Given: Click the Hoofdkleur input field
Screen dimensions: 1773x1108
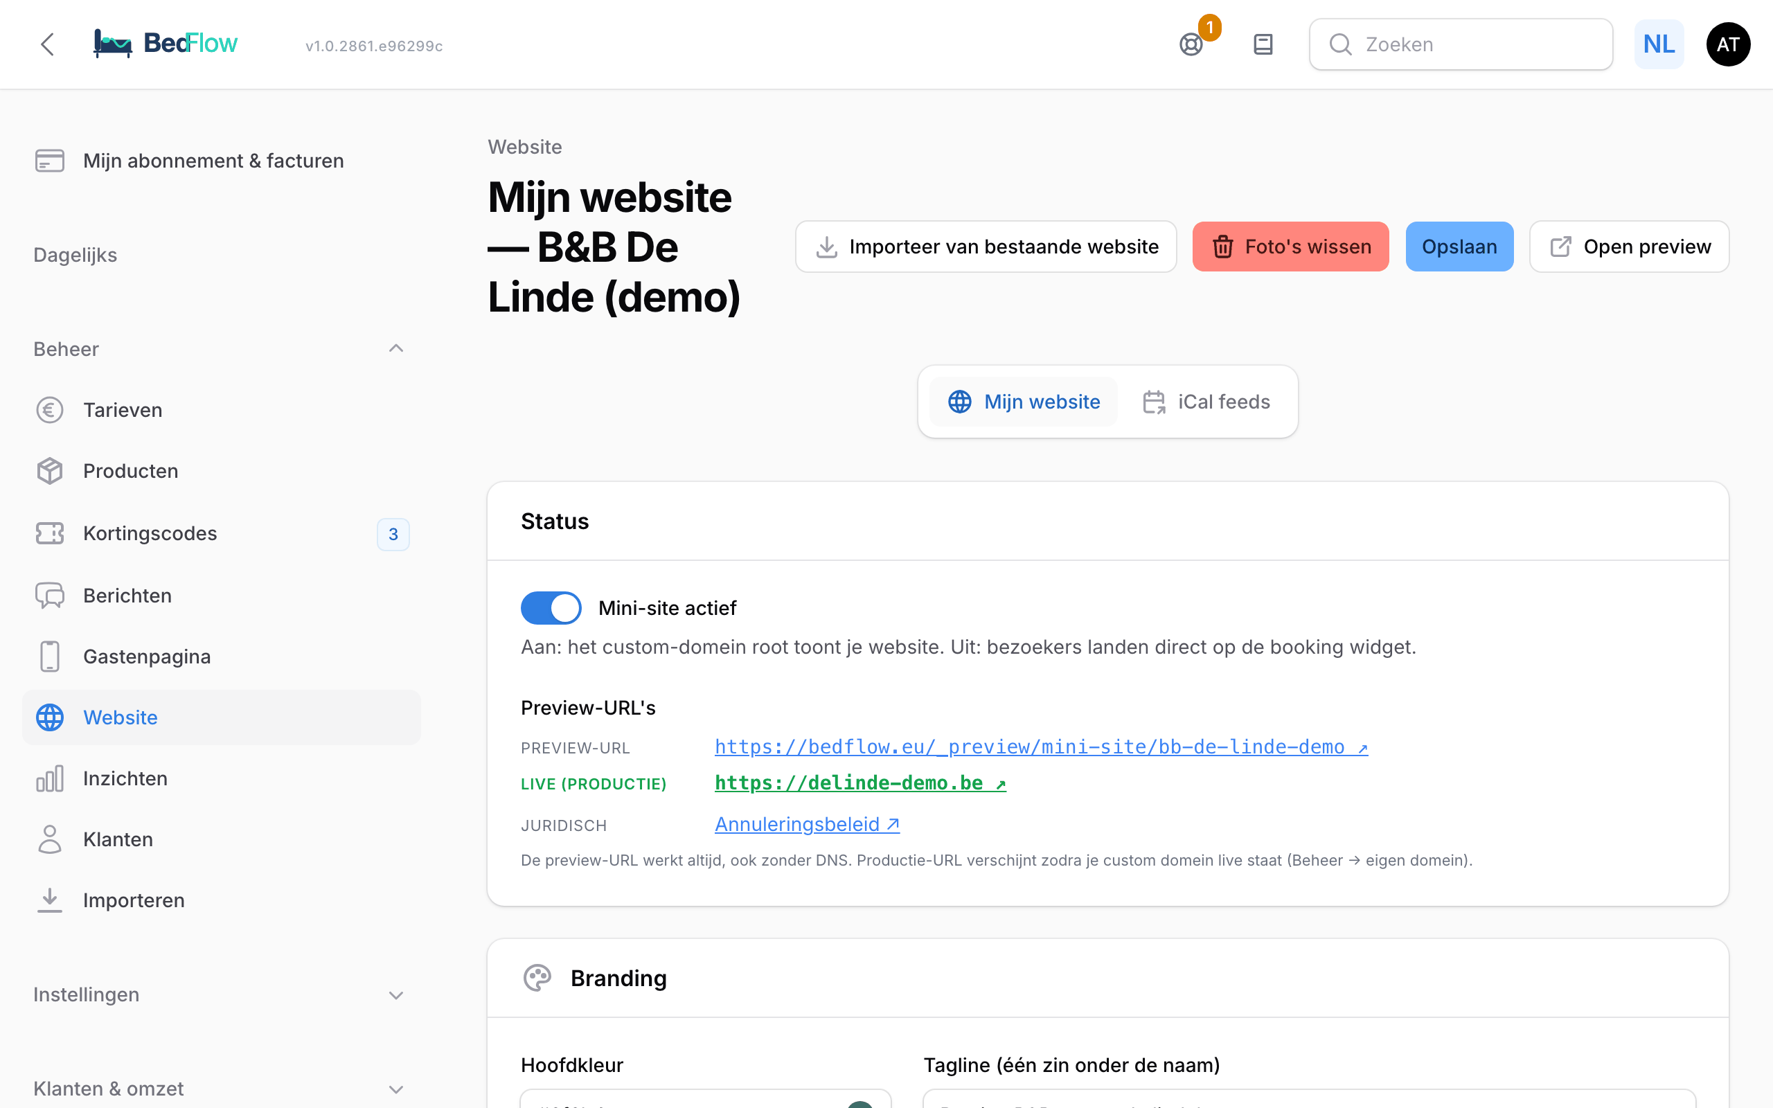Looking at the screenshot, I should [705, 1099].
